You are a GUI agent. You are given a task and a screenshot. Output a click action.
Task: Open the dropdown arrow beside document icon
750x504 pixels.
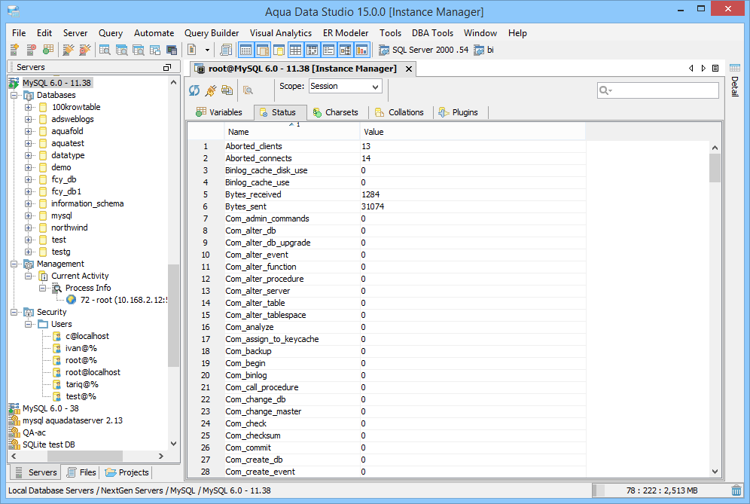207,50
